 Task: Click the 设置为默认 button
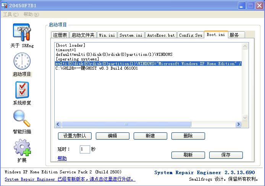point(75,136)
